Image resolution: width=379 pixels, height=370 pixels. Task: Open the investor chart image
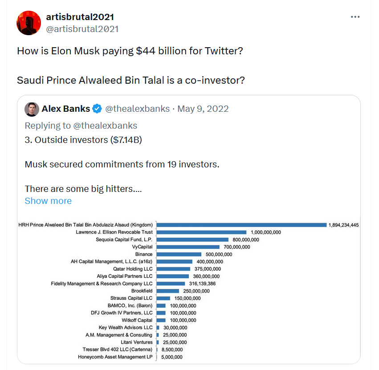pos(188,291)
